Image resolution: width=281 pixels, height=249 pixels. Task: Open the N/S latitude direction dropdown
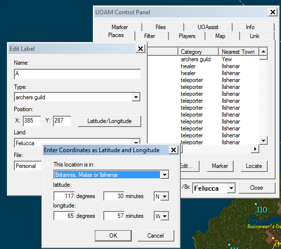pyautogui.click(x=164, y=196)
